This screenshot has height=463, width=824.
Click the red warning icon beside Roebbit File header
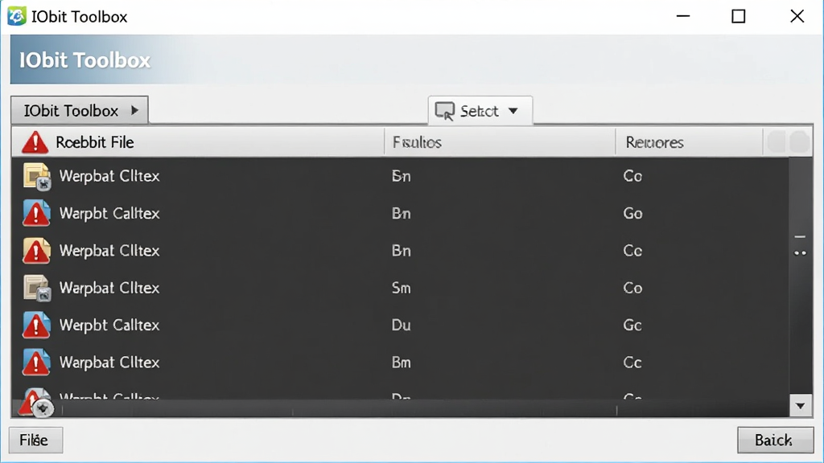click(x=35, y=142)
